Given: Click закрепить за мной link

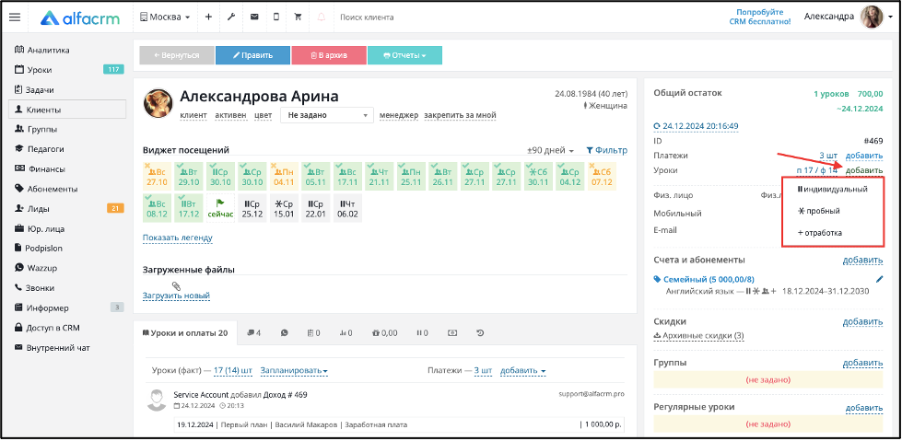Looking at the screenshot, I should (460, 115).
